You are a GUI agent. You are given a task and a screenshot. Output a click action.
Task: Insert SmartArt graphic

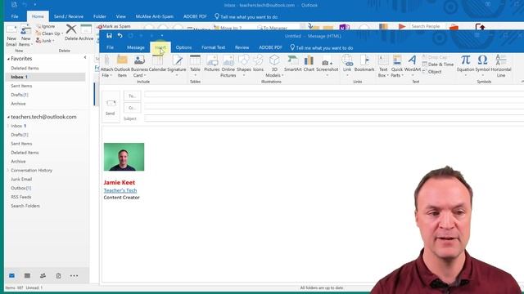pyautogui.click(x=293, y=64)
